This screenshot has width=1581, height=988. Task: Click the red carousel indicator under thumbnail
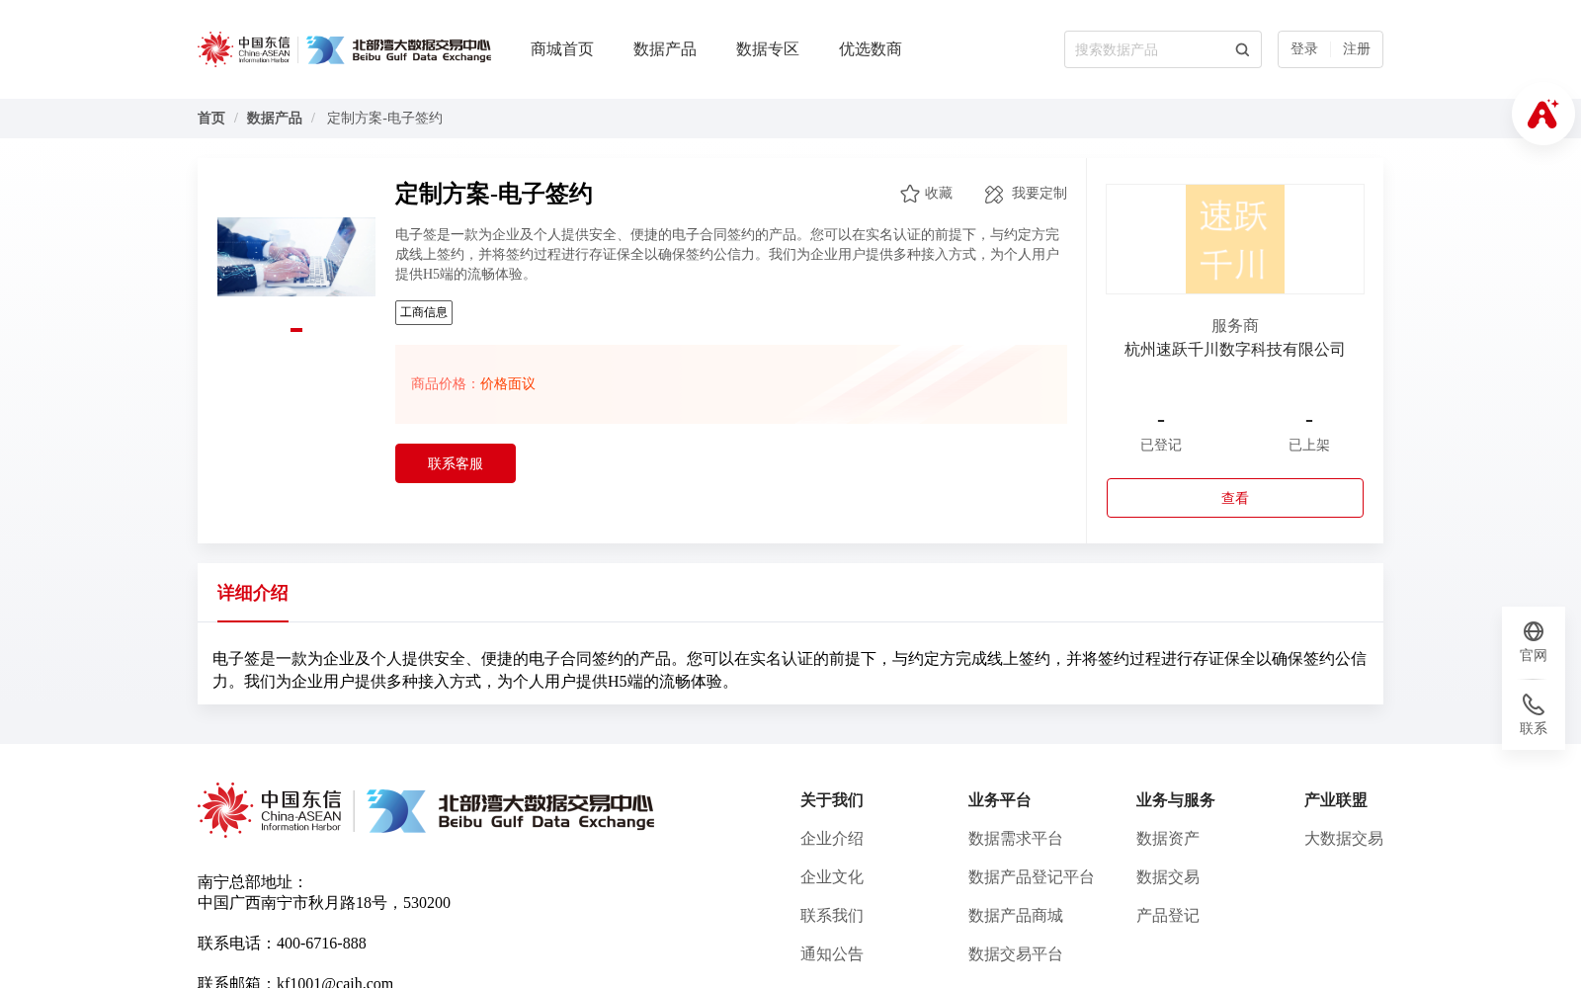point(296,330)
